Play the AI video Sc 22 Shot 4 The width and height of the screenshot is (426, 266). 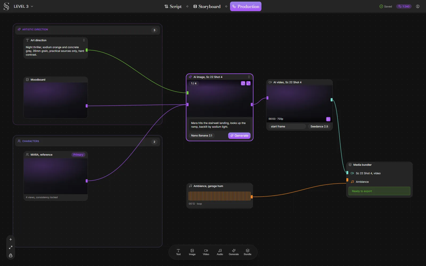pyautogui.click(x=328, y=119)
